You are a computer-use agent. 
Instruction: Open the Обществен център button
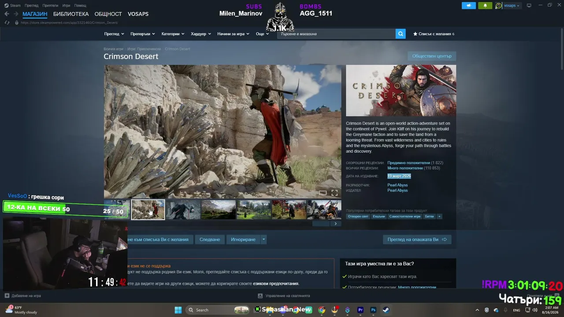[x=432, y=56]
